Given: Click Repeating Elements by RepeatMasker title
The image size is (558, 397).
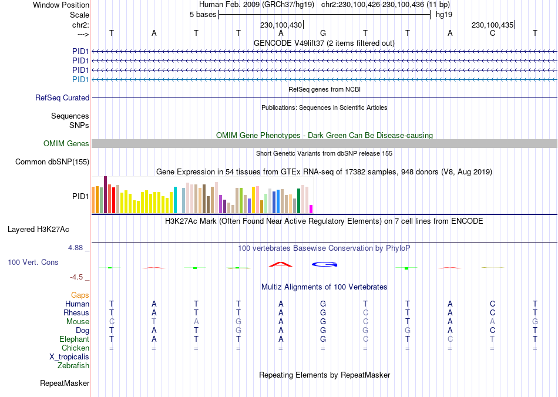Looking at the screenshot, I should pyautogui.click(x=324, y=375).
